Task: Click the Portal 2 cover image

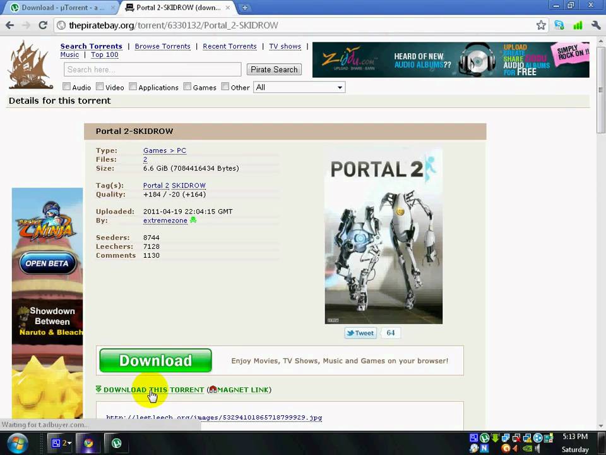Action: point(383,236)
